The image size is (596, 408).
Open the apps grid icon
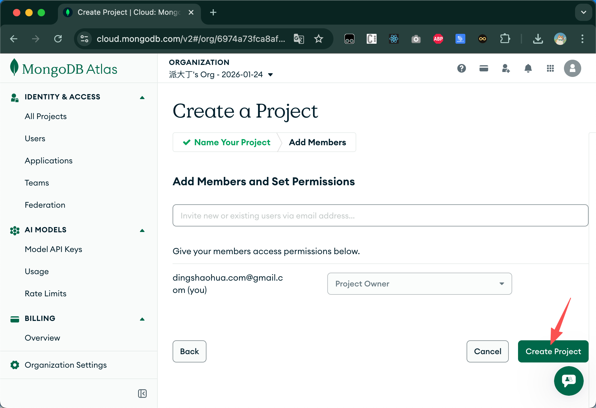[550, 68]
